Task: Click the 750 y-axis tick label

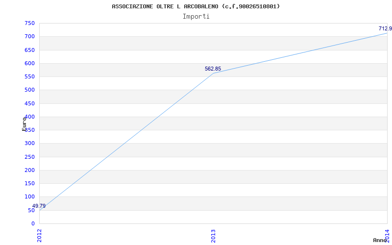Action: pos(29,23)
